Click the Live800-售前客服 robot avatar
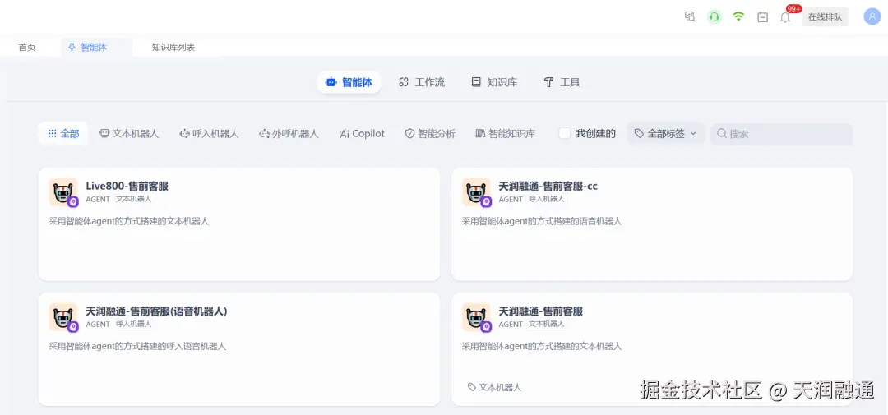Image resolution: width=888 pixels, height=415 pixels. point(62,192)
